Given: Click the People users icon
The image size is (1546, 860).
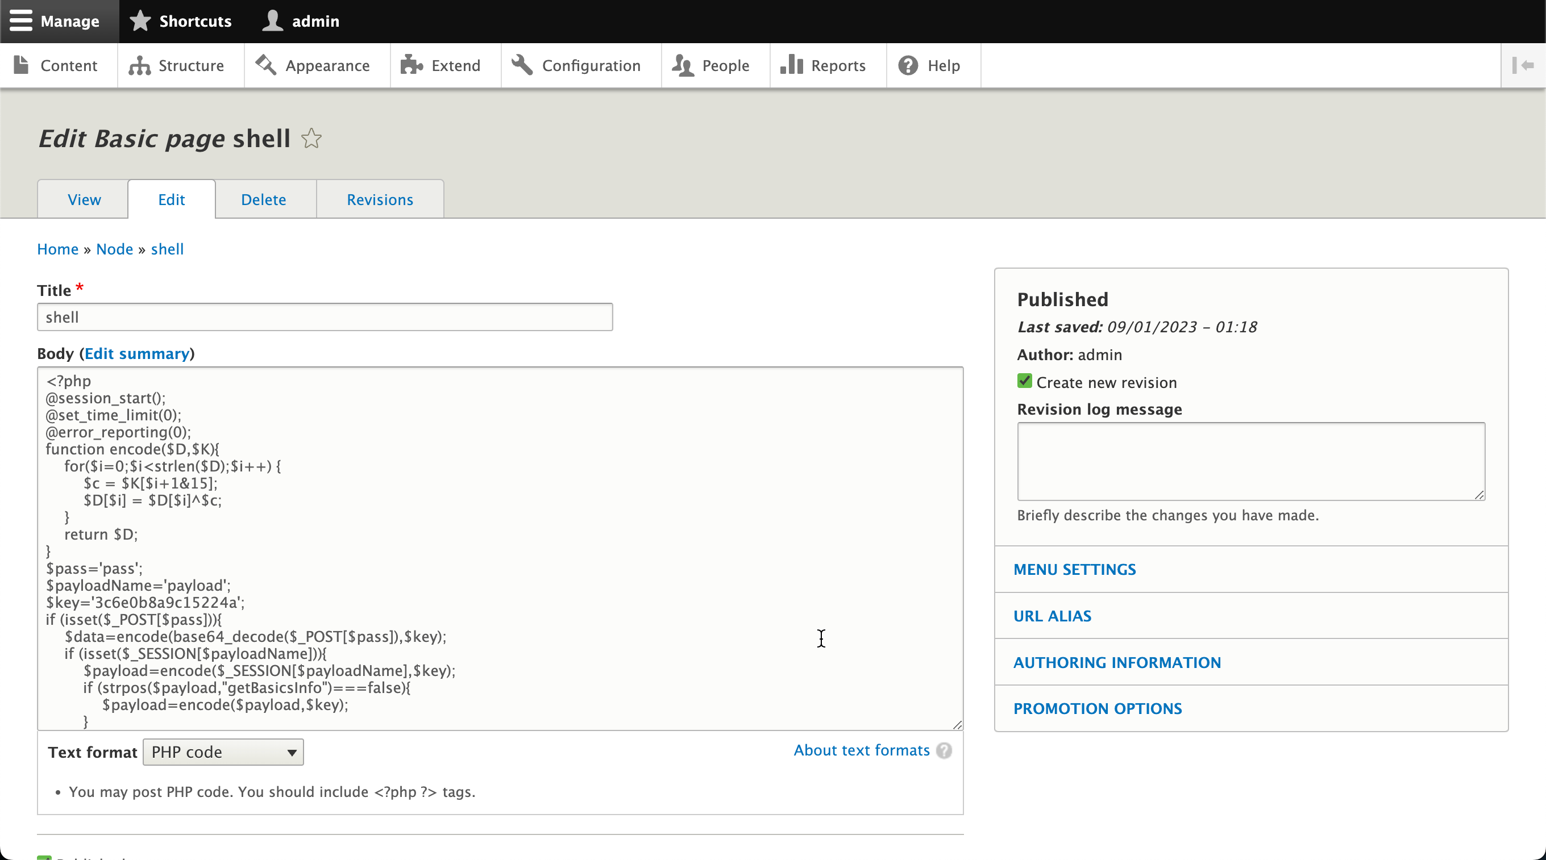Looking at the screenshot, I should point(683,65).
